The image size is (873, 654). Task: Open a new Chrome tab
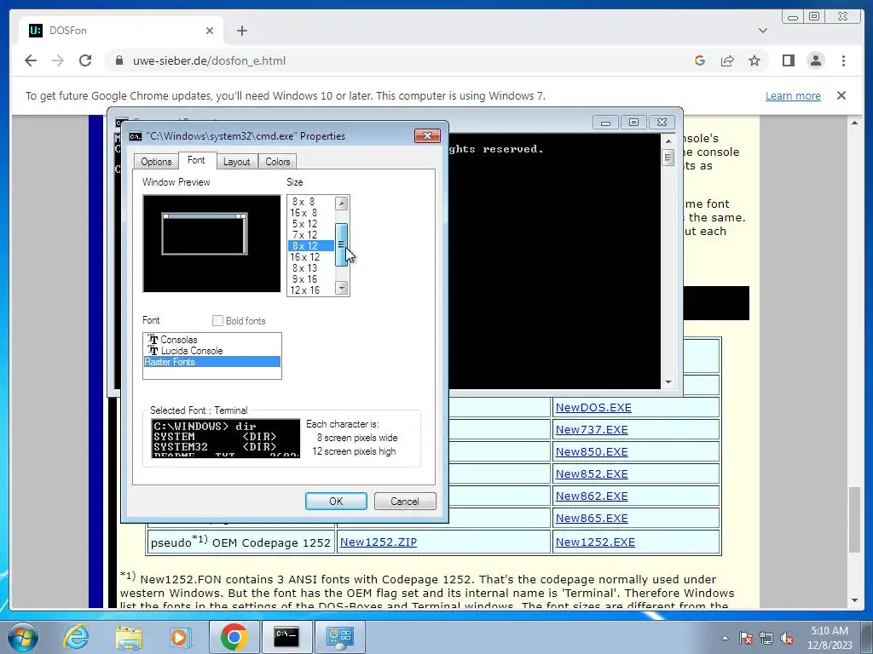coord(241,31)
